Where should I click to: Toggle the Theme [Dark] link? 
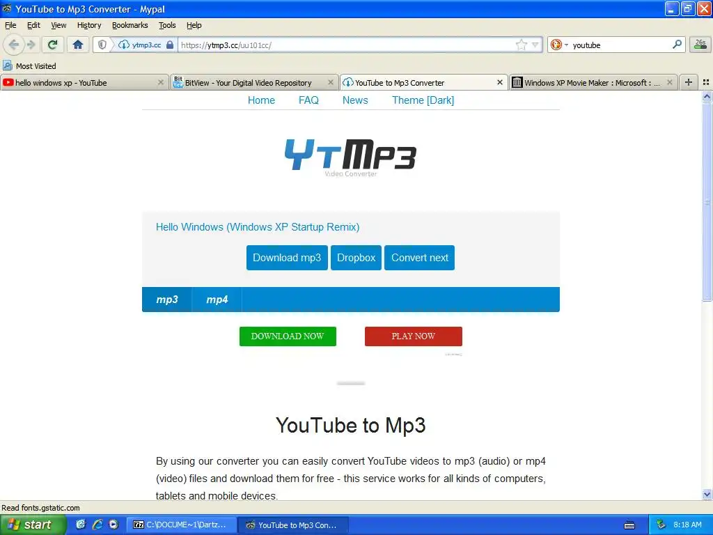point(423,100)
